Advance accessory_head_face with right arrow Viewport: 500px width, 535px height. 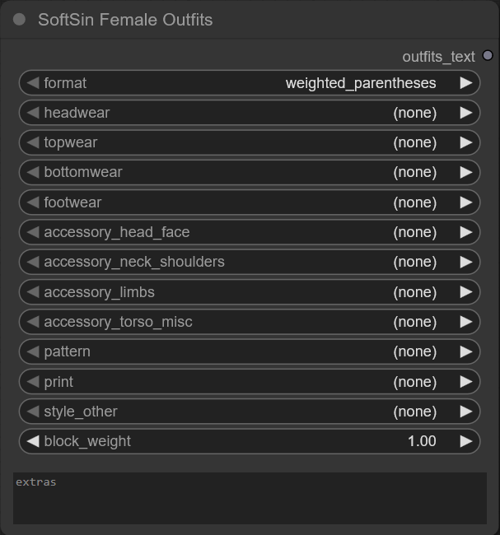(x=466, y=232)
